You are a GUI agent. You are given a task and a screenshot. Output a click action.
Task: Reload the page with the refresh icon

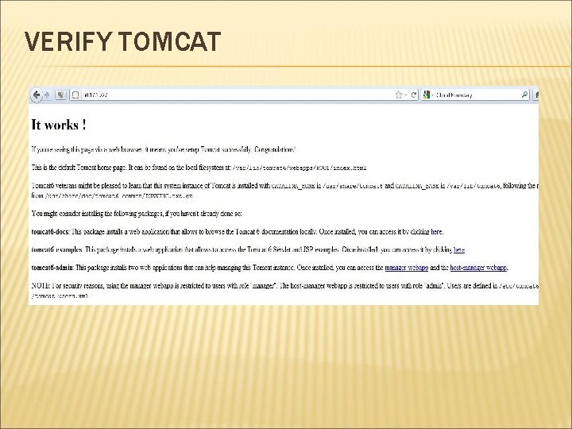(x=414, y=95)
